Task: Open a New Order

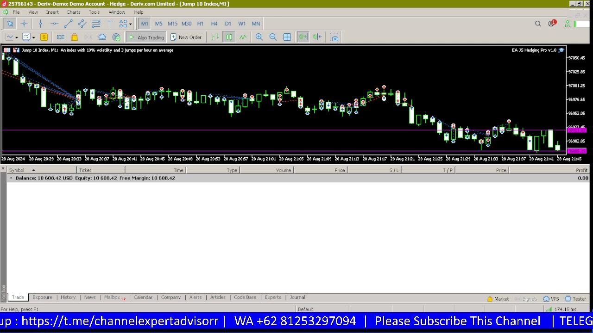Action: 186,37
